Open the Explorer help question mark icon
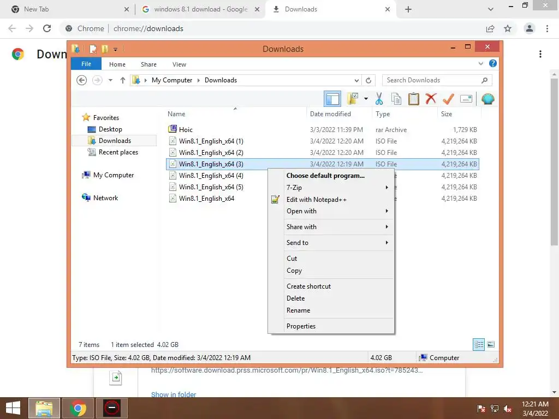 (x=493, y=63)
